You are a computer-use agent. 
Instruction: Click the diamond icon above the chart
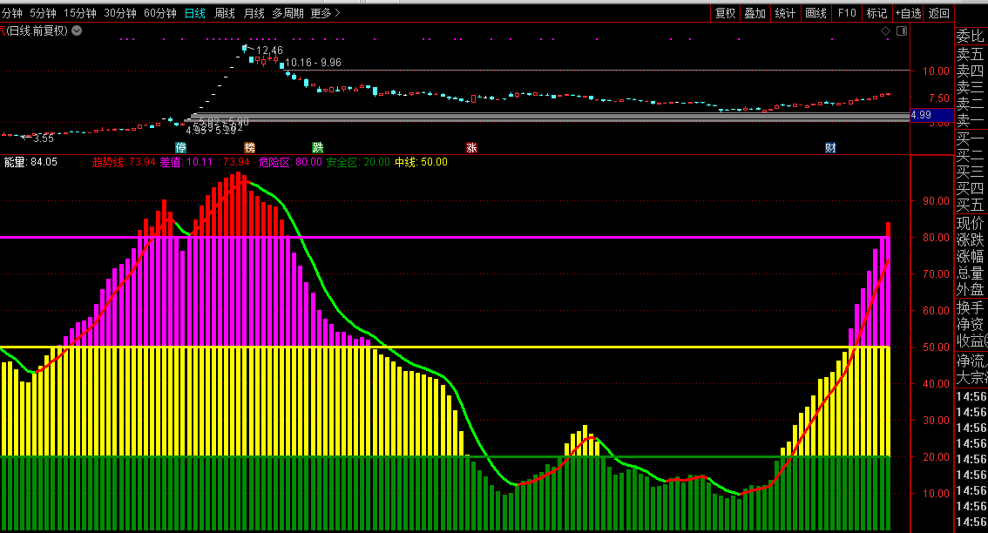click(886, 30)
